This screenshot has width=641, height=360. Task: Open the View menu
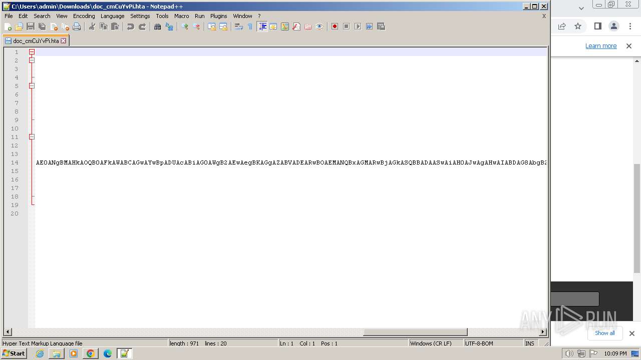tap(62, 16)
